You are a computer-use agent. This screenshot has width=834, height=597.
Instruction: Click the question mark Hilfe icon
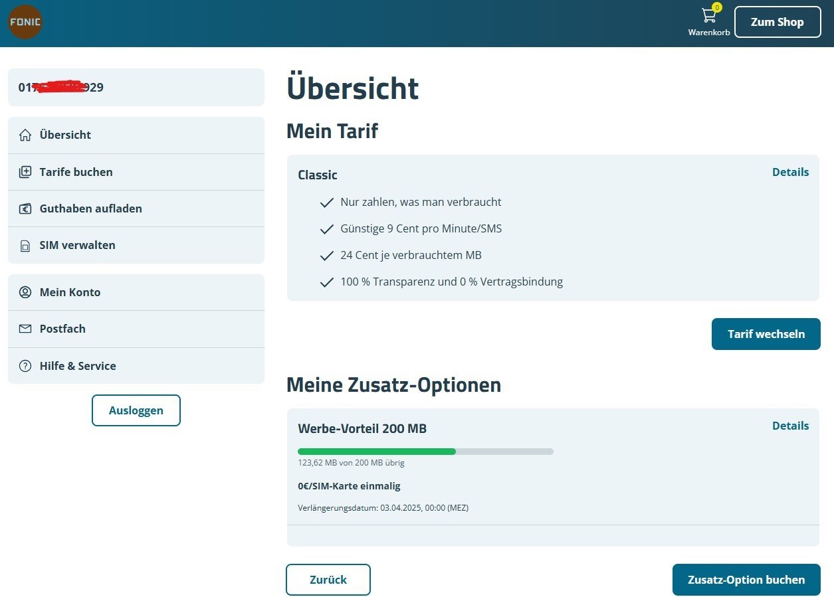coord(25,366)
